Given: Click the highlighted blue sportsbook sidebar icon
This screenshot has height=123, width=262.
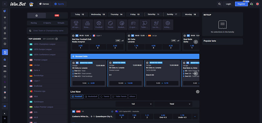Looking at the screenshot, I should tap(5, 52).
